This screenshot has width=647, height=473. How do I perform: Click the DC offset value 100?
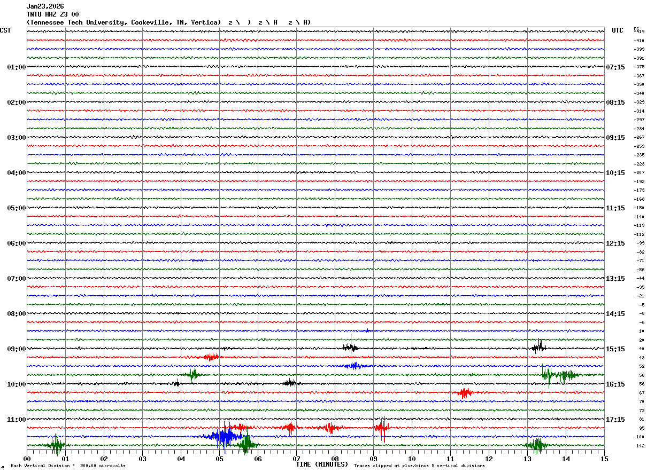(x=641, y=437)
